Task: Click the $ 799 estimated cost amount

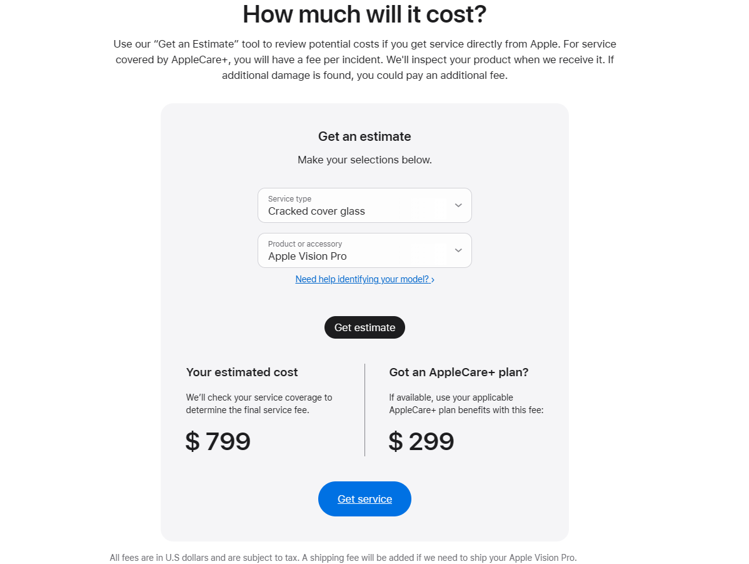Action: tap(218, 441)
